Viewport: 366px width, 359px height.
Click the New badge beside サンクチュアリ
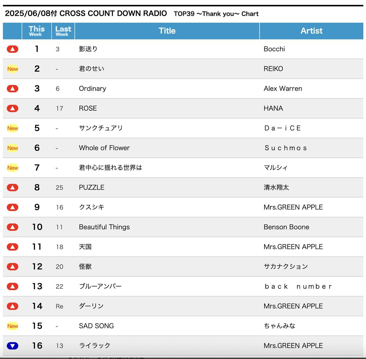pyautogui.click(x=13, y=128)
